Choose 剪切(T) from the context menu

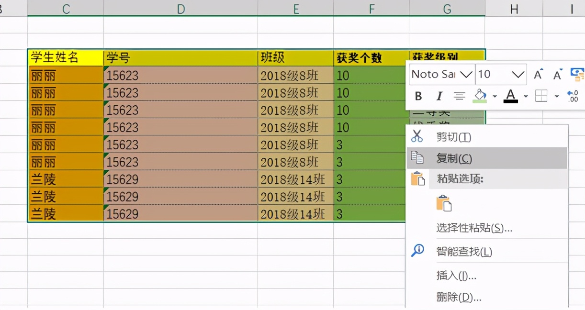[x=487, y=137]
